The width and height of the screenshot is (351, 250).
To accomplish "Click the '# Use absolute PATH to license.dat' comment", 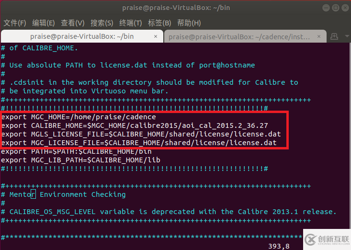I will click(x=128, y=65).
